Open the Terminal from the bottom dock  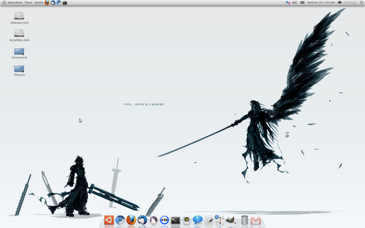[175, 220]
